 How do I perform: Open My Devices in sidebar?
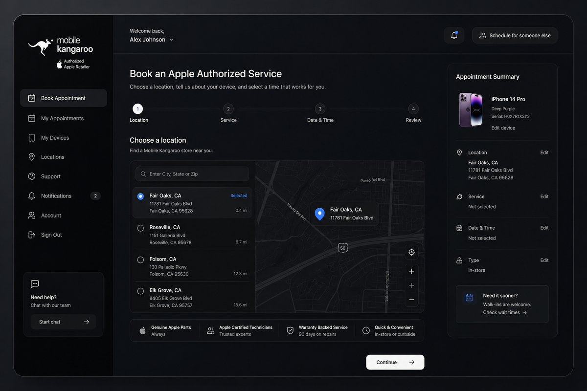64,138
